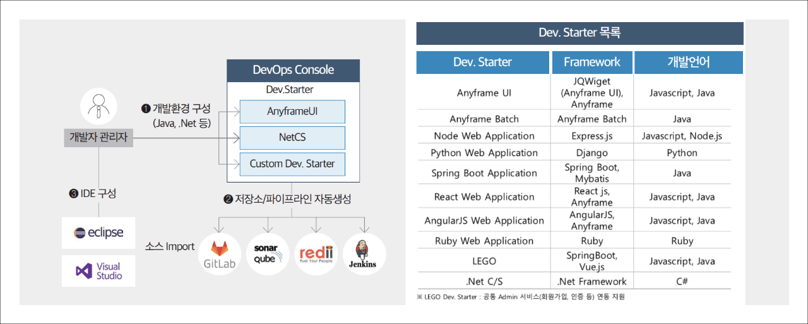Select the AnyframeUI starter box
The width and height of the screenshot is (808, 324).
[x=292, y=112]
